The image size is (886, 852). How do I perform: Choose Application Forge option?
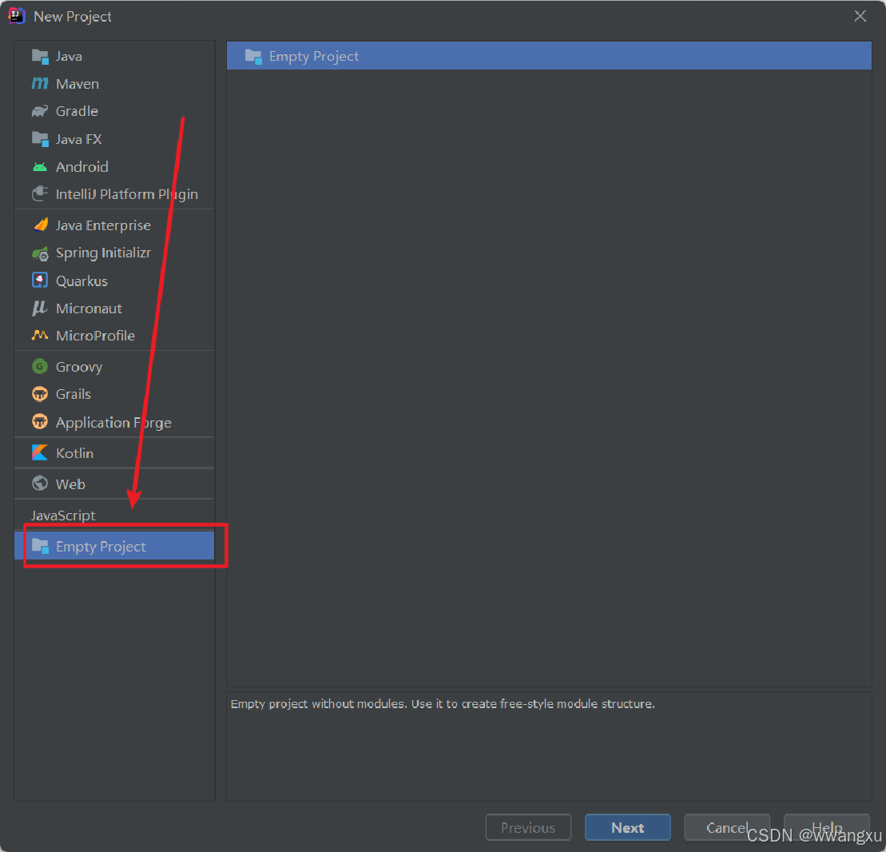[115, 422]
